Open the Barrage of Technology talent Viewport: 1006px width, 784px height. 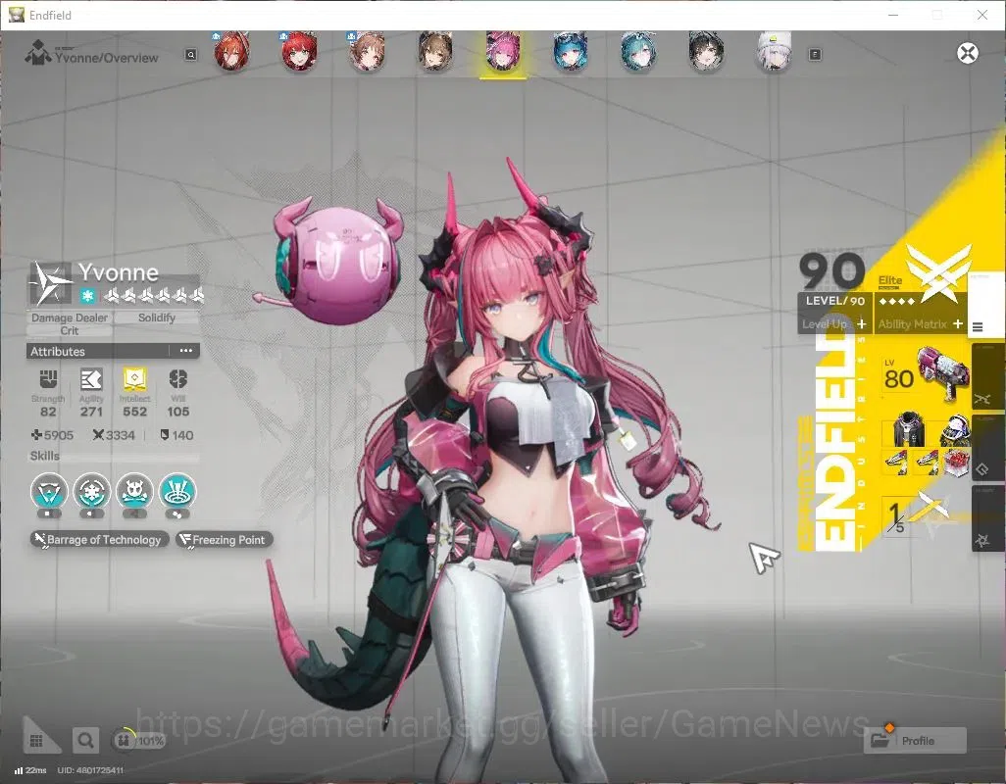point(99,540)
